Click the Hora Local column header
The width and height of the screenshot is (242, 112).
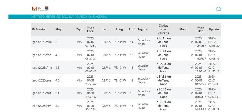[91, 29]
